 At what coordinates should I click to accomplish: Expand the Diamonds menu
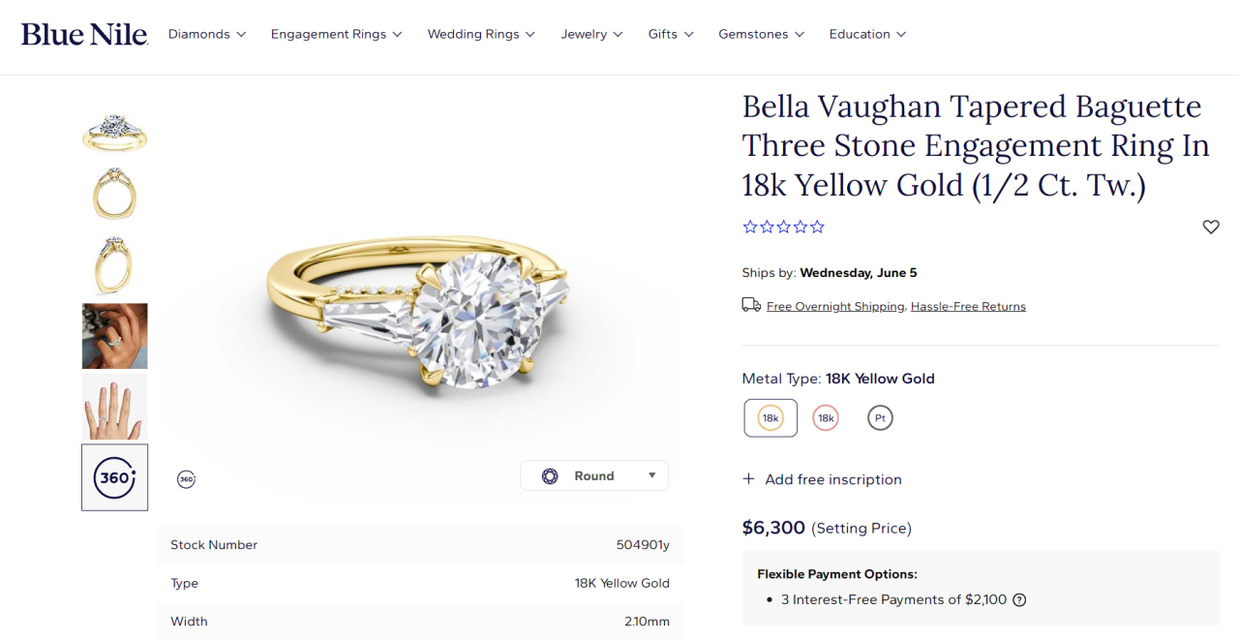pos(207,34)
